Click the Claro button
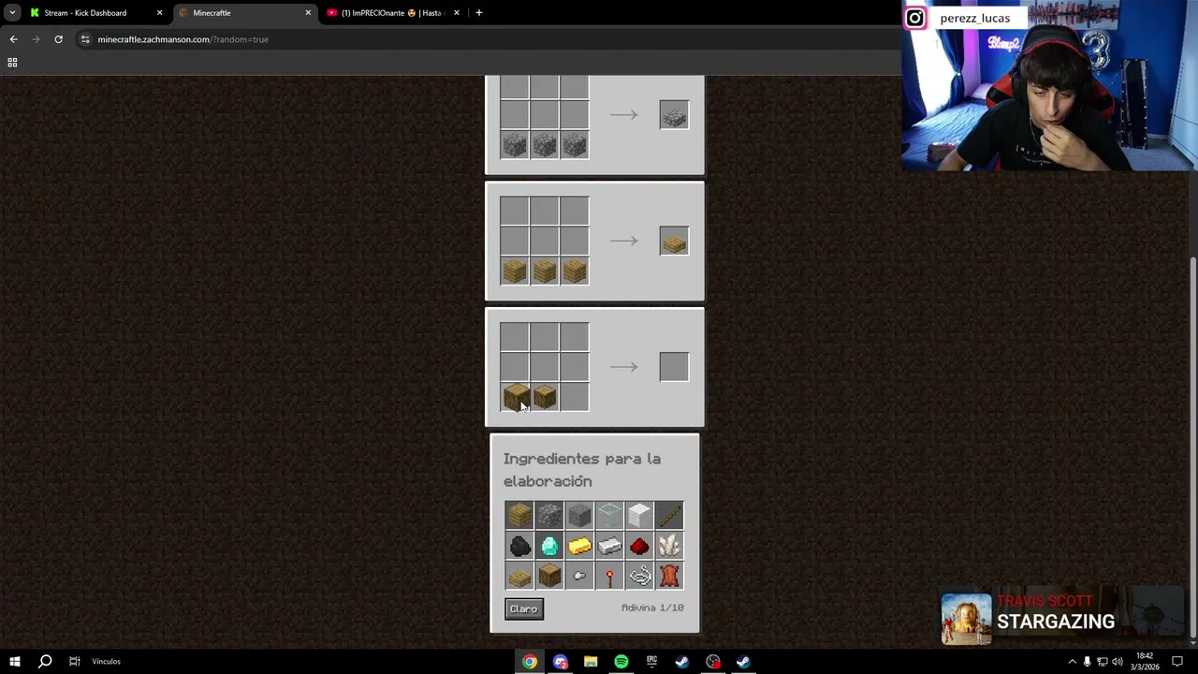Viewport: 1198px width, 674px height. [x=524, y=608]
